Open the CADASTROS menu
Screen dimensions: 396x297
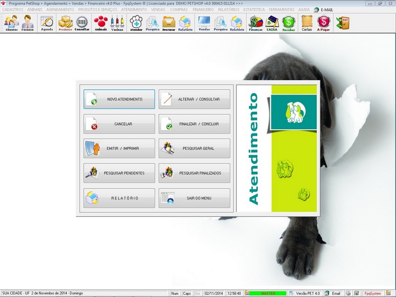coord(14,9)
